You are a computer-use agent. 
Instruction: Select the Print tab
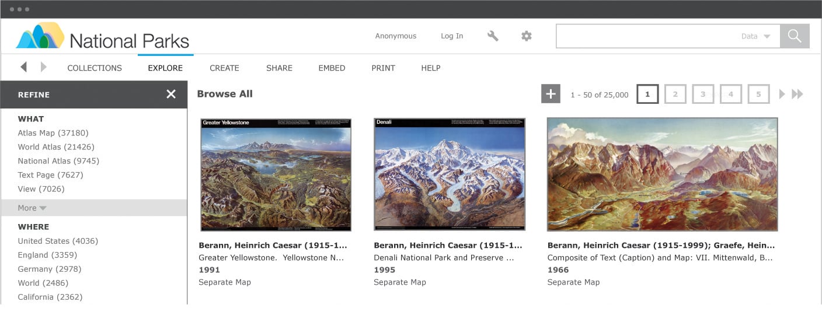383,68
